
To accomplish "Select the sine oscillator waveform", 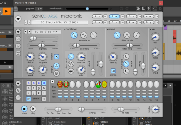I will coord(74,35).
